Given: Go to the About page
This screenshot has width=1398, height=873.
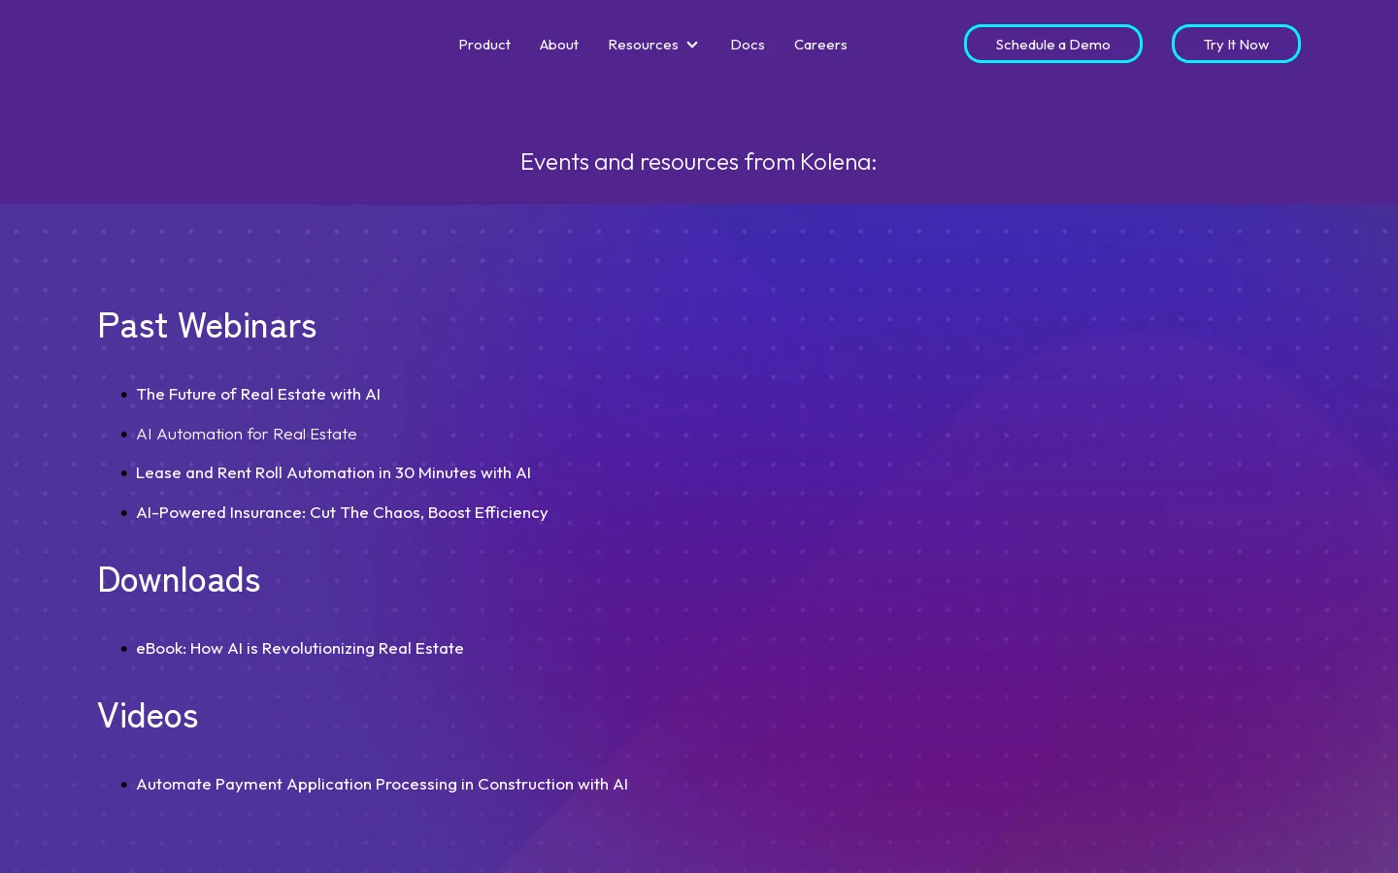Looking at the screenshot, I should pyautogui.click(x=559, y=45).
